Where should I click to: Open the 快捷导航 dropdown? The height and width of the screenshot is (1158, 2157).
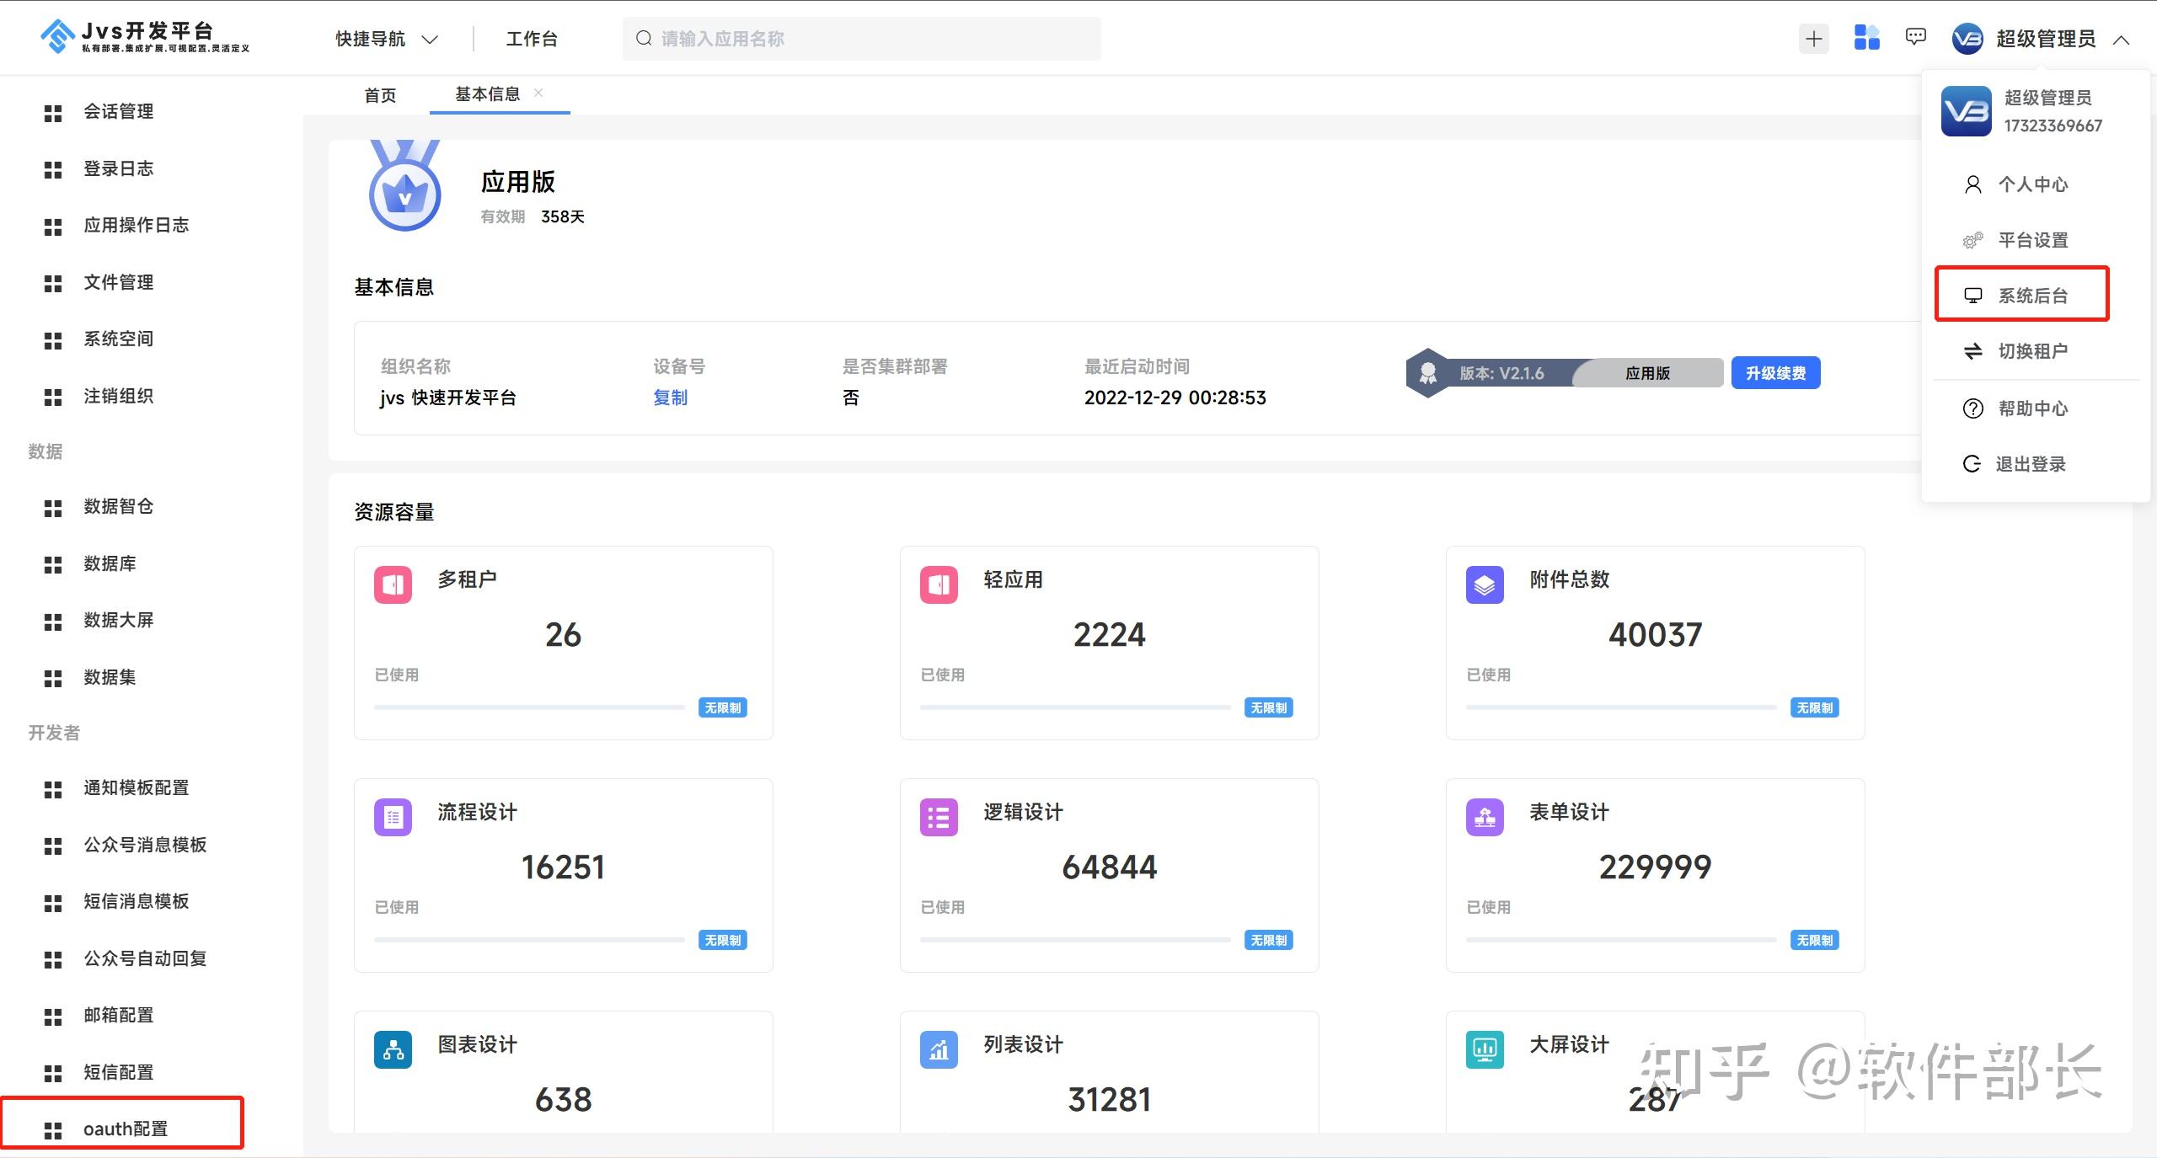click(x=385, y=38)
